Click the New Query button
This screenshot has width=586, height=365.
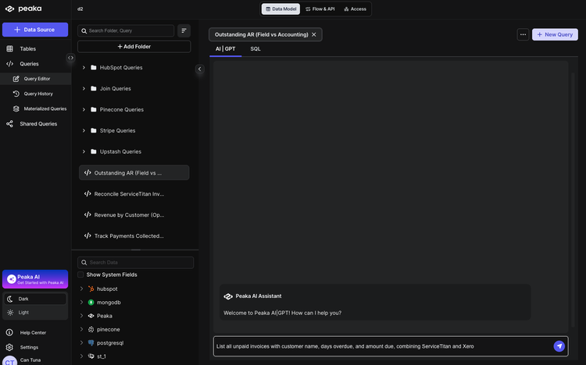coord(555,34)
